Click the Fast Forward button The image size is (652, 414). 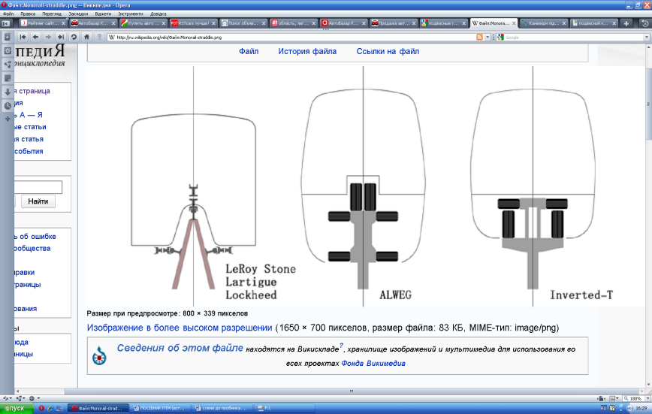[61, 37]
